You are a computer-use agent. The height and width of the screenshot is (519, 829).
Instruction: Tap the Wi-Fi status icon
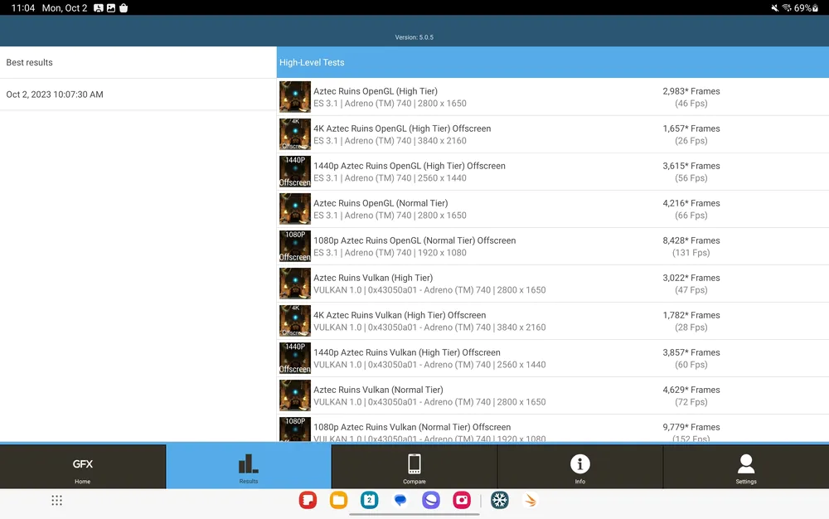click(787, 8)
